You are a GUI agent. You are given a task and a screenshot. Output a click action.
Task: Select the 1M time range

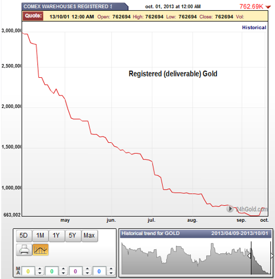(40, 236)
